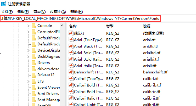Click the Arial Italic value icon
Viewport: 196px width, 106px height.
click(71, 66)
